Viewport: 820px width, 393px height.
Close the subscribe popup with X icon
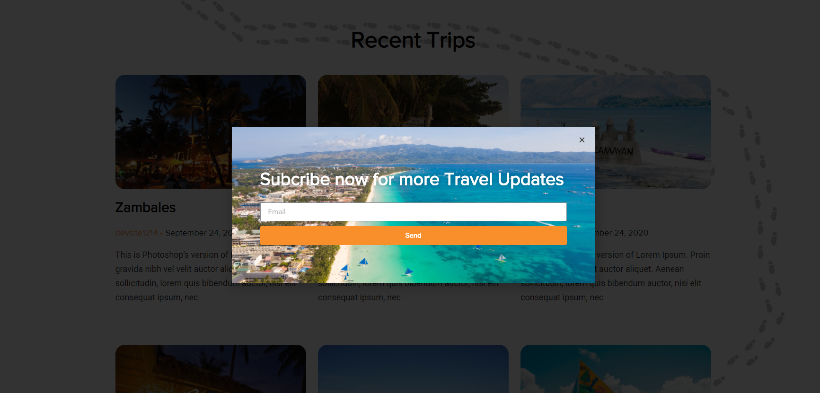(x=582, y=140)
